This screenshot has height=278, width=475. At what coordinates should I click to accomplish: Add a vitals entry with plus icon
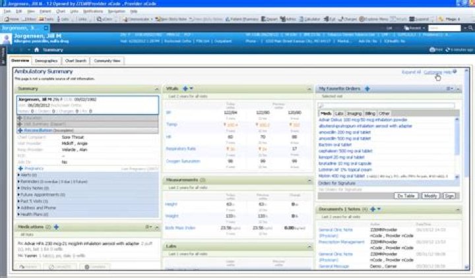pos(185,89)
